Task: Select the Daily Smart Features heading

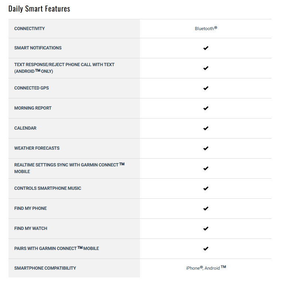Action: pyautogui.click(x=39, y=9)
